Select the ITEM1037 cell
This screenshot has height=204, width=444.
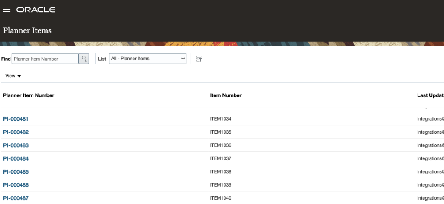click(x=221, y=159)
